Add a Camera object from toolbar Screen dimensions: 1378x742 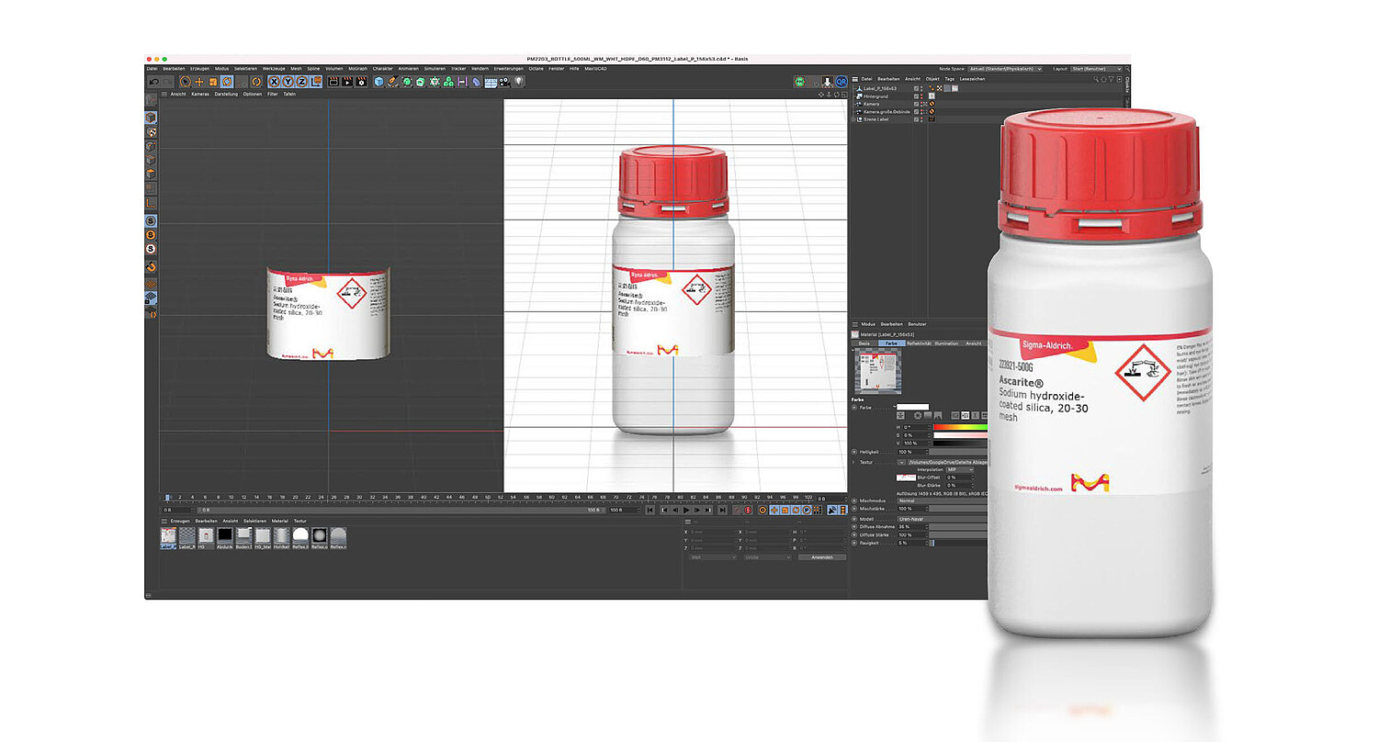[x=503, y=82]
